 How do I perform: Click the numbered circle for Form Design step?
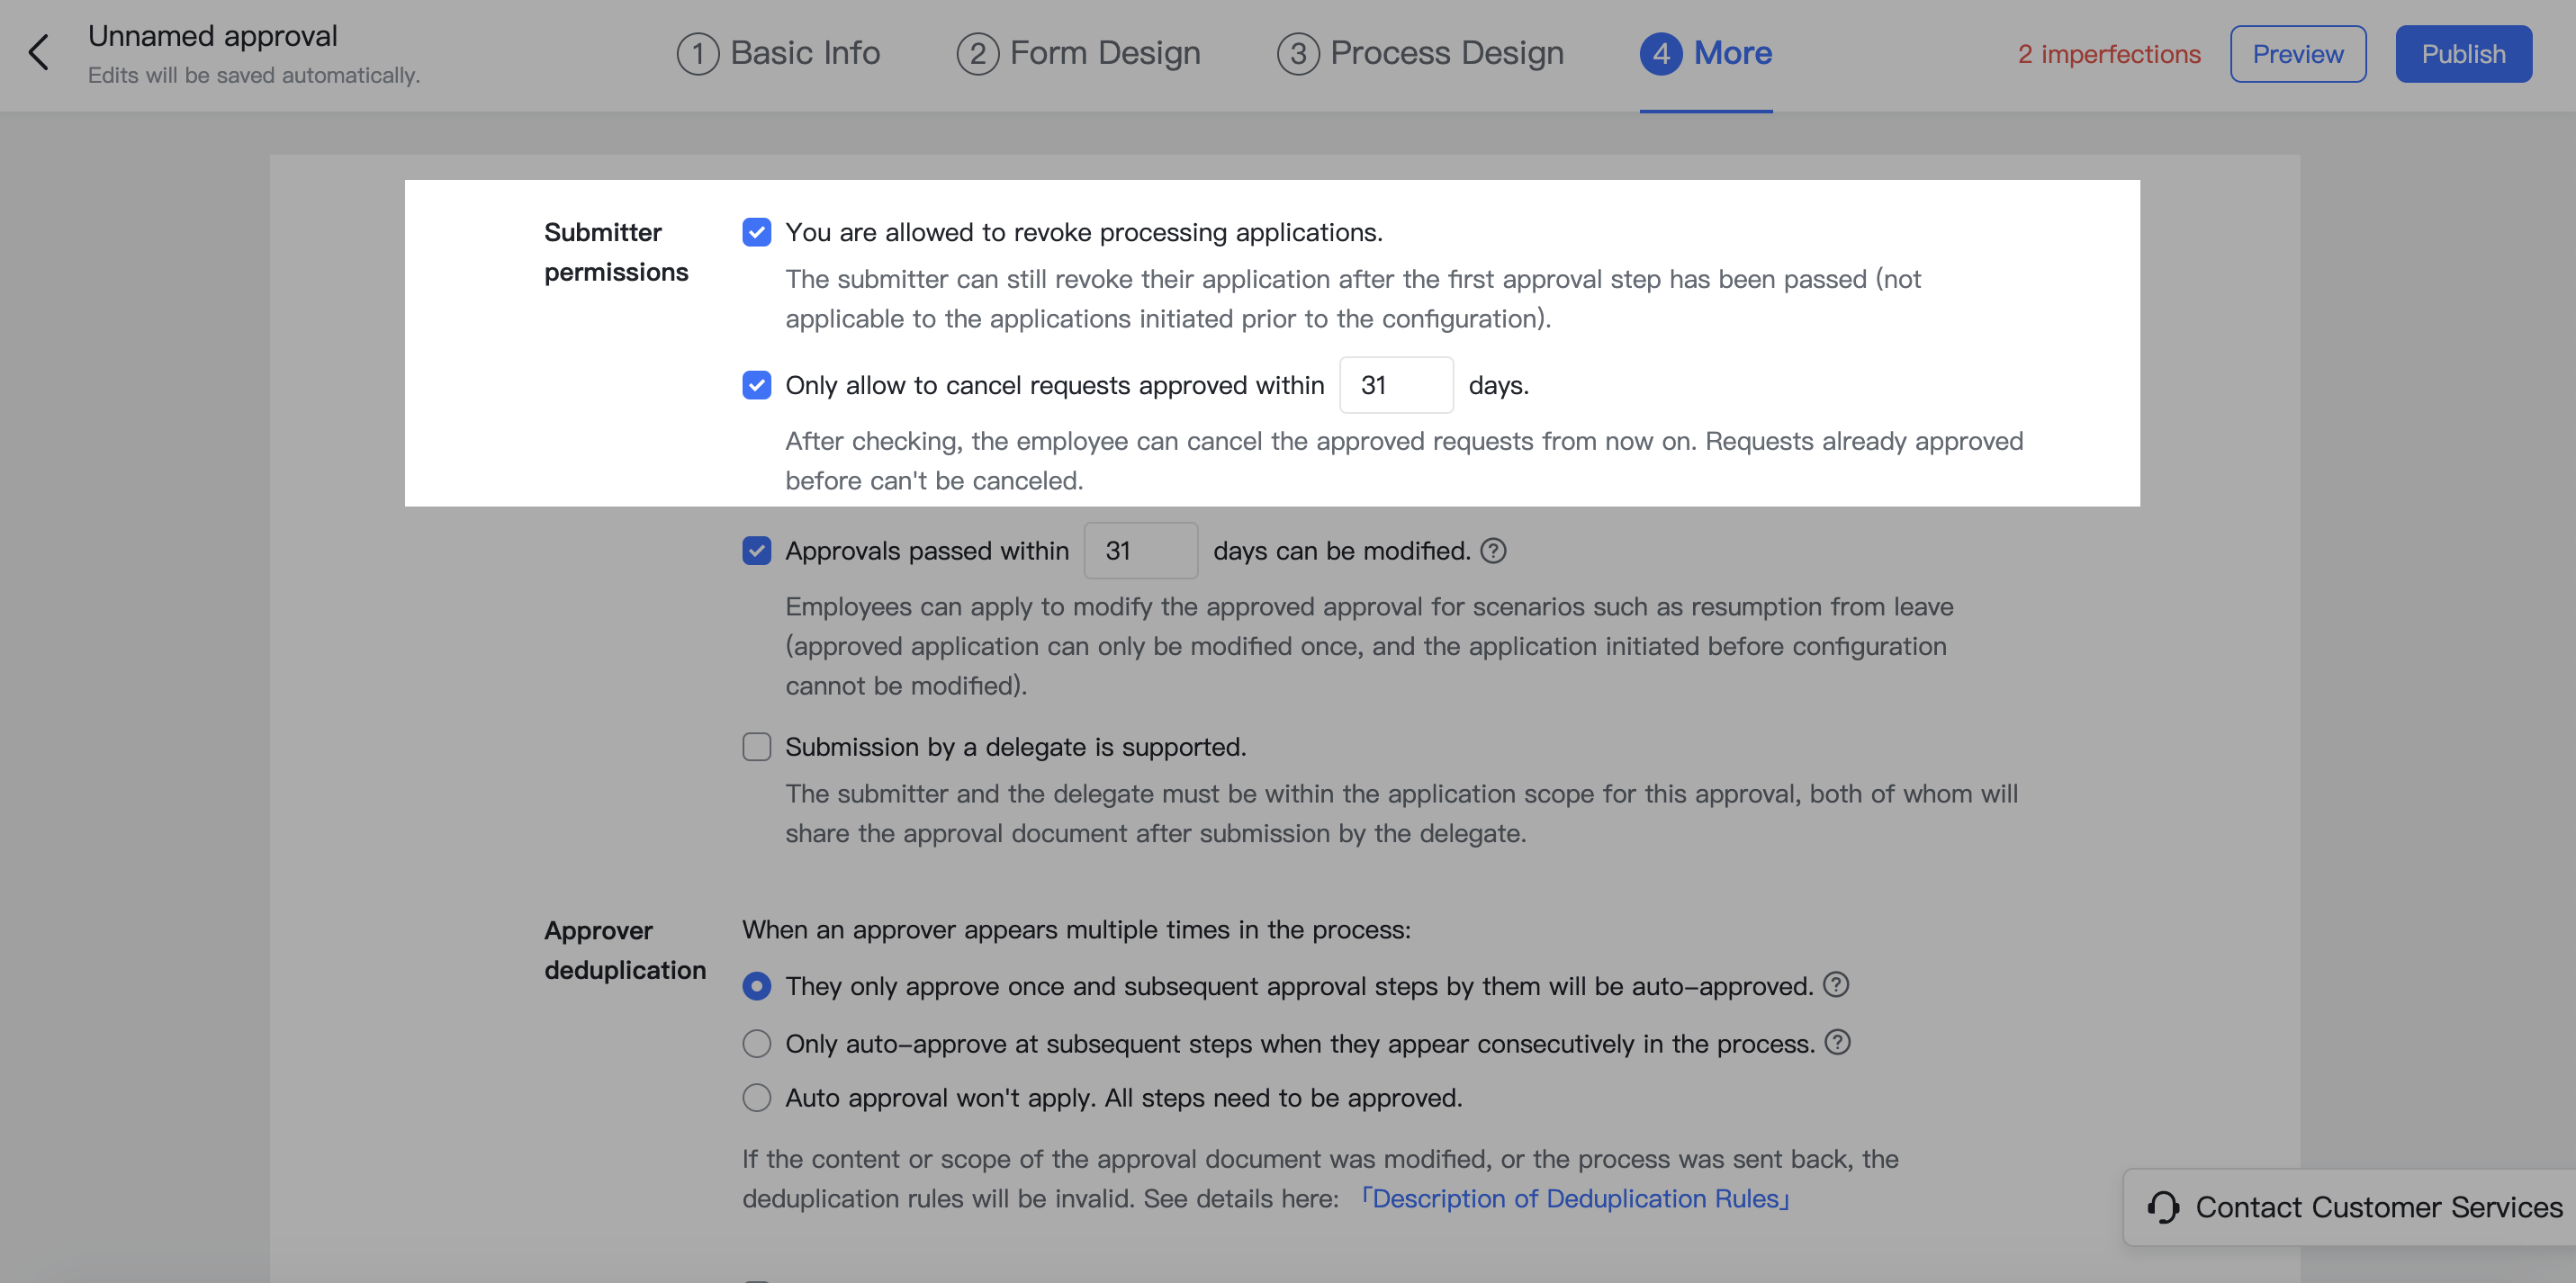pos(978,53)
